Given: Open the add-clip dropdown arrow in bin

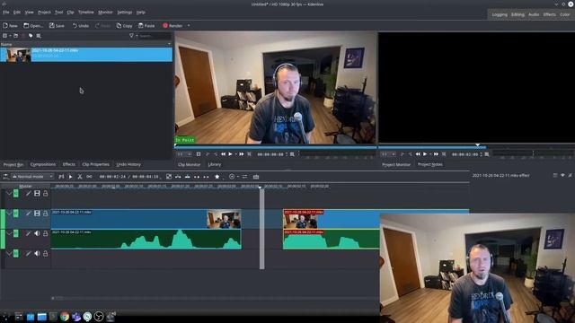Looking at the screenshot, I should click(x=10, y=36).
